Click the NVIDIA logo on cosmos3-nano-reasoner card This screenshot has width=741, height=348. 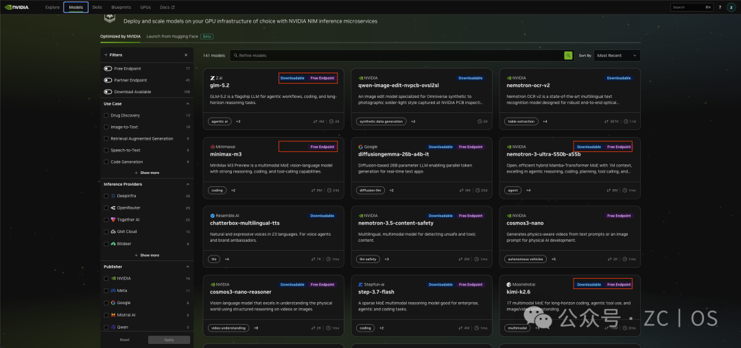point(212,284)
